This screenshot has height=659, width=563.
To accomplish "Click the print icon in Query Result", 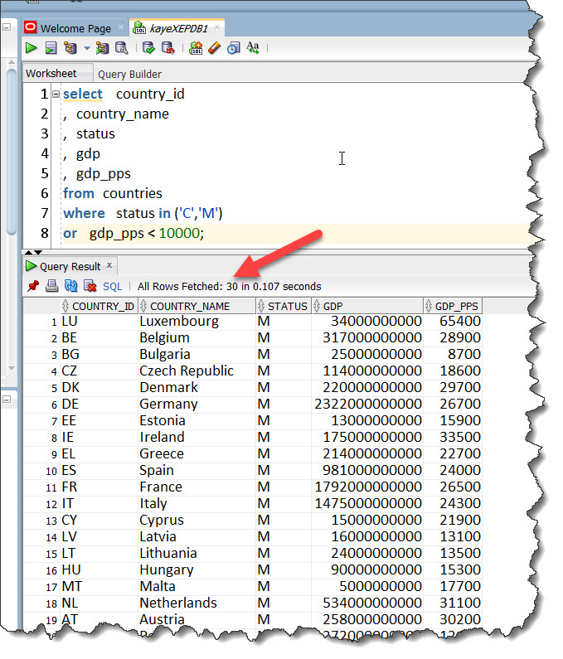I will click(51, 286).
